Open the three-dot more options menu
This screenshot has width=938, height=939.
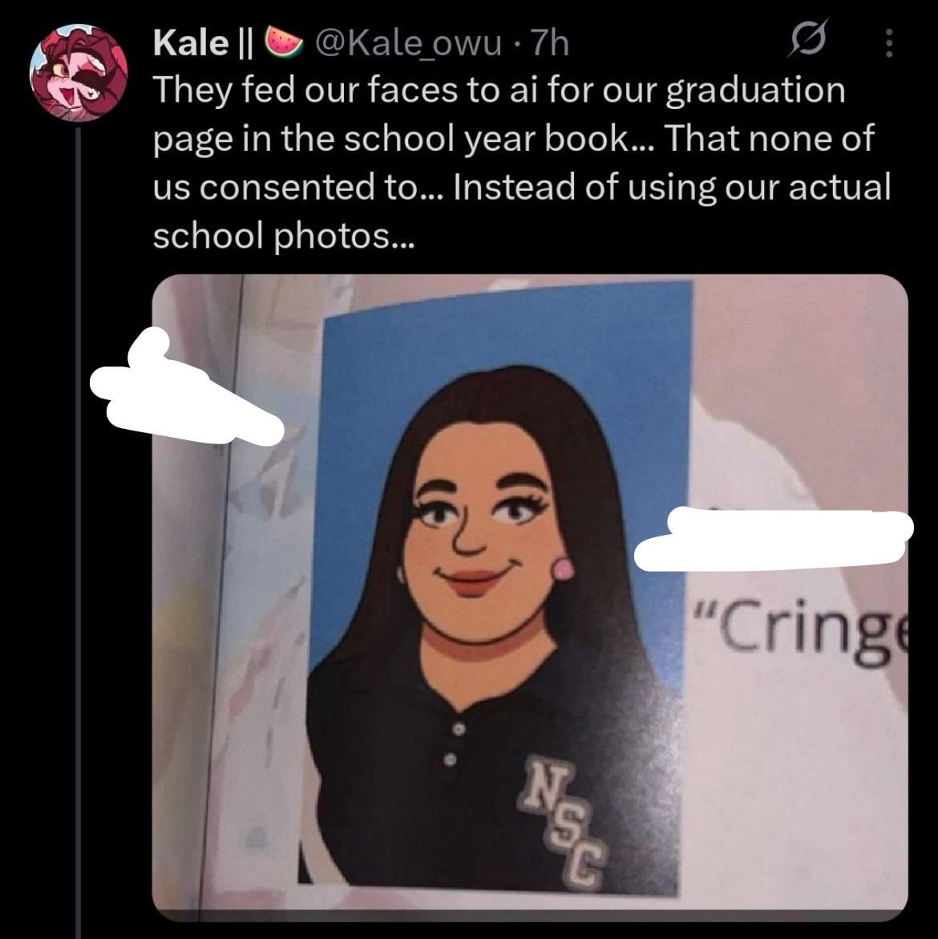click(887, 42)
